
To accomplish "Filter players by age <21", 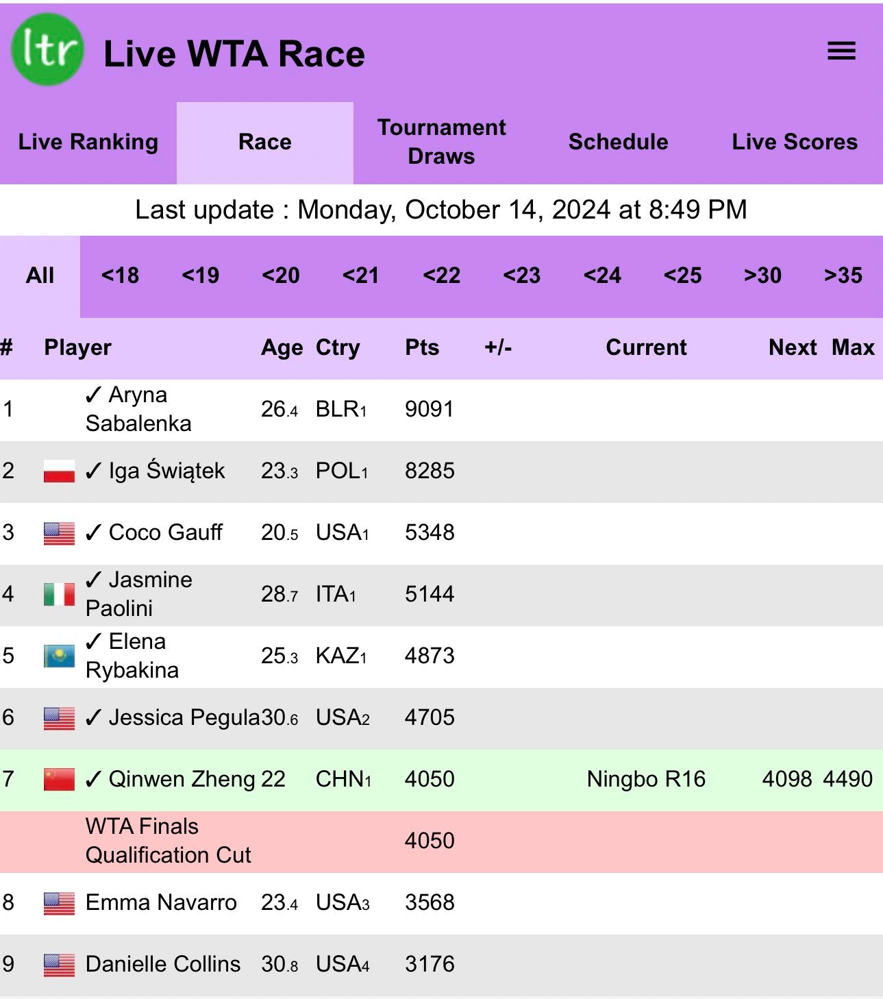I will pos(361,276).
